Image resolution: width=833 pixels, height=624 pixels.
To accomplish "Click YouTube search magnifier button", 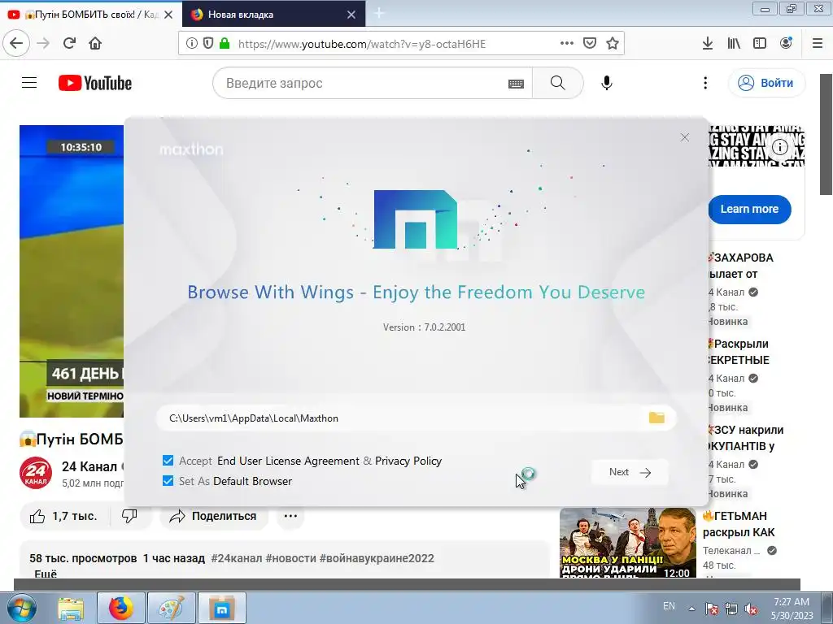I will [558, 83].
